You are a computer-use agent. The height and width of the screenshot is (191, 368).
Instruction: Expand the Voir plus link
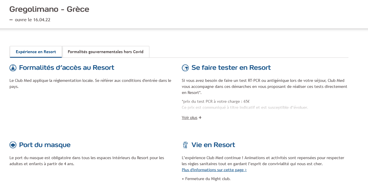click(x=190, y=117)
